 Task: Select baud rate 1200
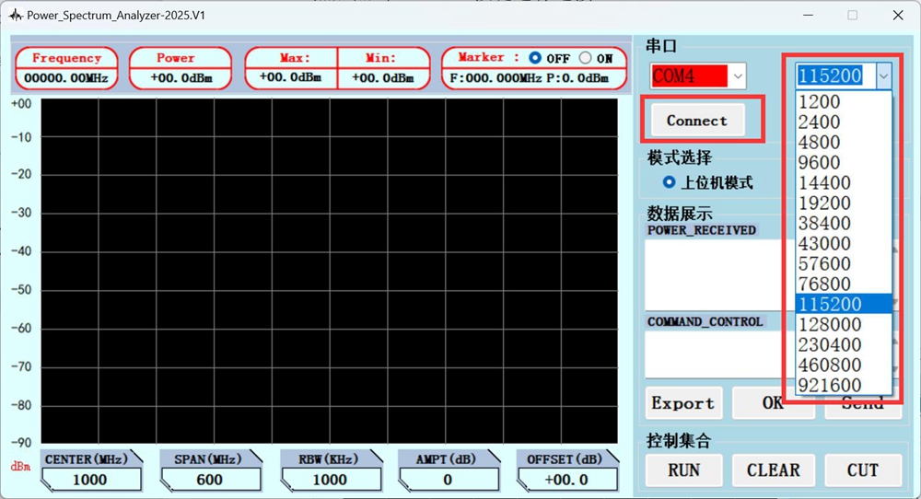pos(844,101)
